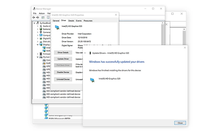Click the forward arrow in Device Manager toolbar
The image size is (219, 135).
pyautogui.click(x=37, y=17)
